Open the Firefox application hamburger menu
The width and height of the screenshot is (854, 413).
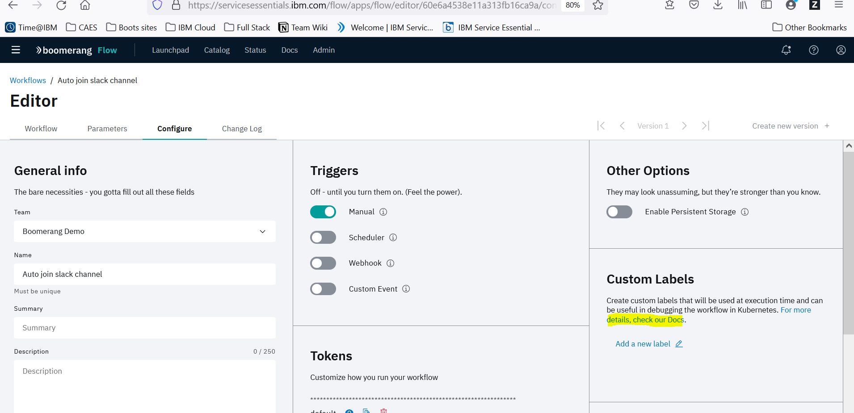tap(839, 5)
